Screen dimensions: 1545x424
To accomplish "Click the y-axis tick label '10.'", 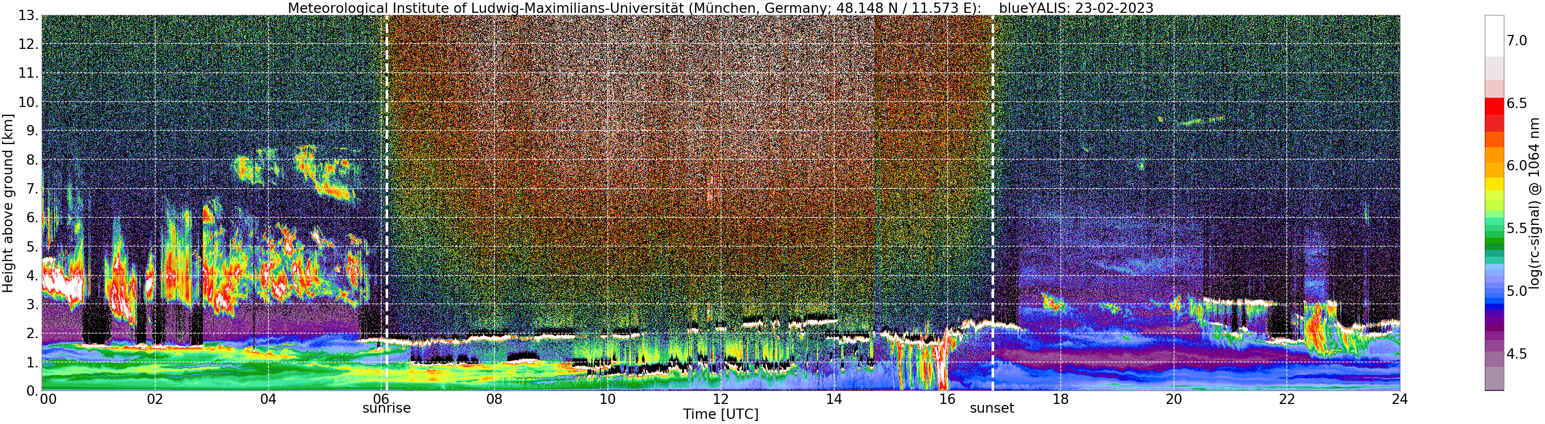I will pos(28,102).
